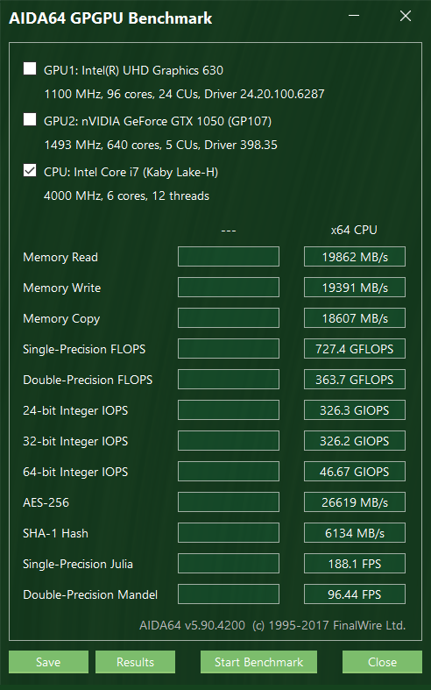Click the Memory Copy row label

coord(61,319)
